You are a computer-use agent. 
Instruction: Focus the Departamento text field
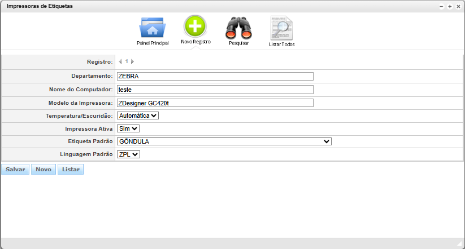215,77
